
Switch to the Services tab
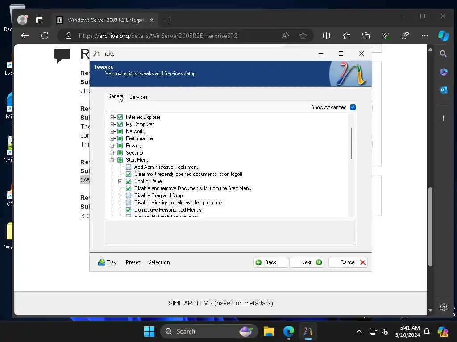(138, 97)
